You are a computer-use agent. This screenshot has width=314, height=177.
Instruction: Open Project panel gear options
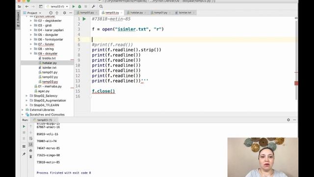[x=64, y=13]
